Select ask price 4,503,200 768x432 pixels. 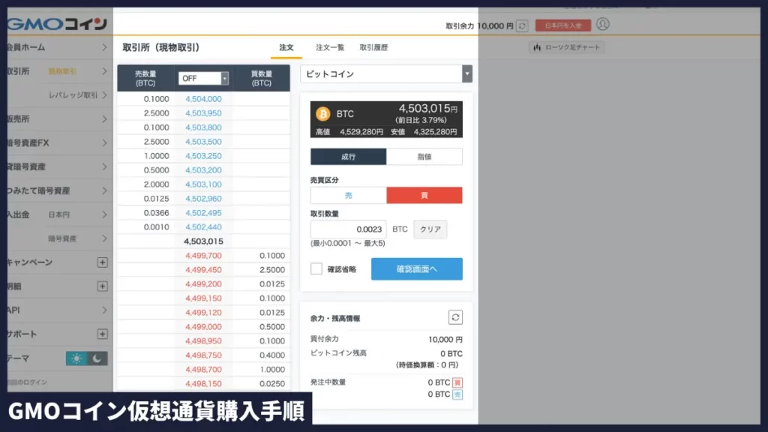[x=203, y=170]
